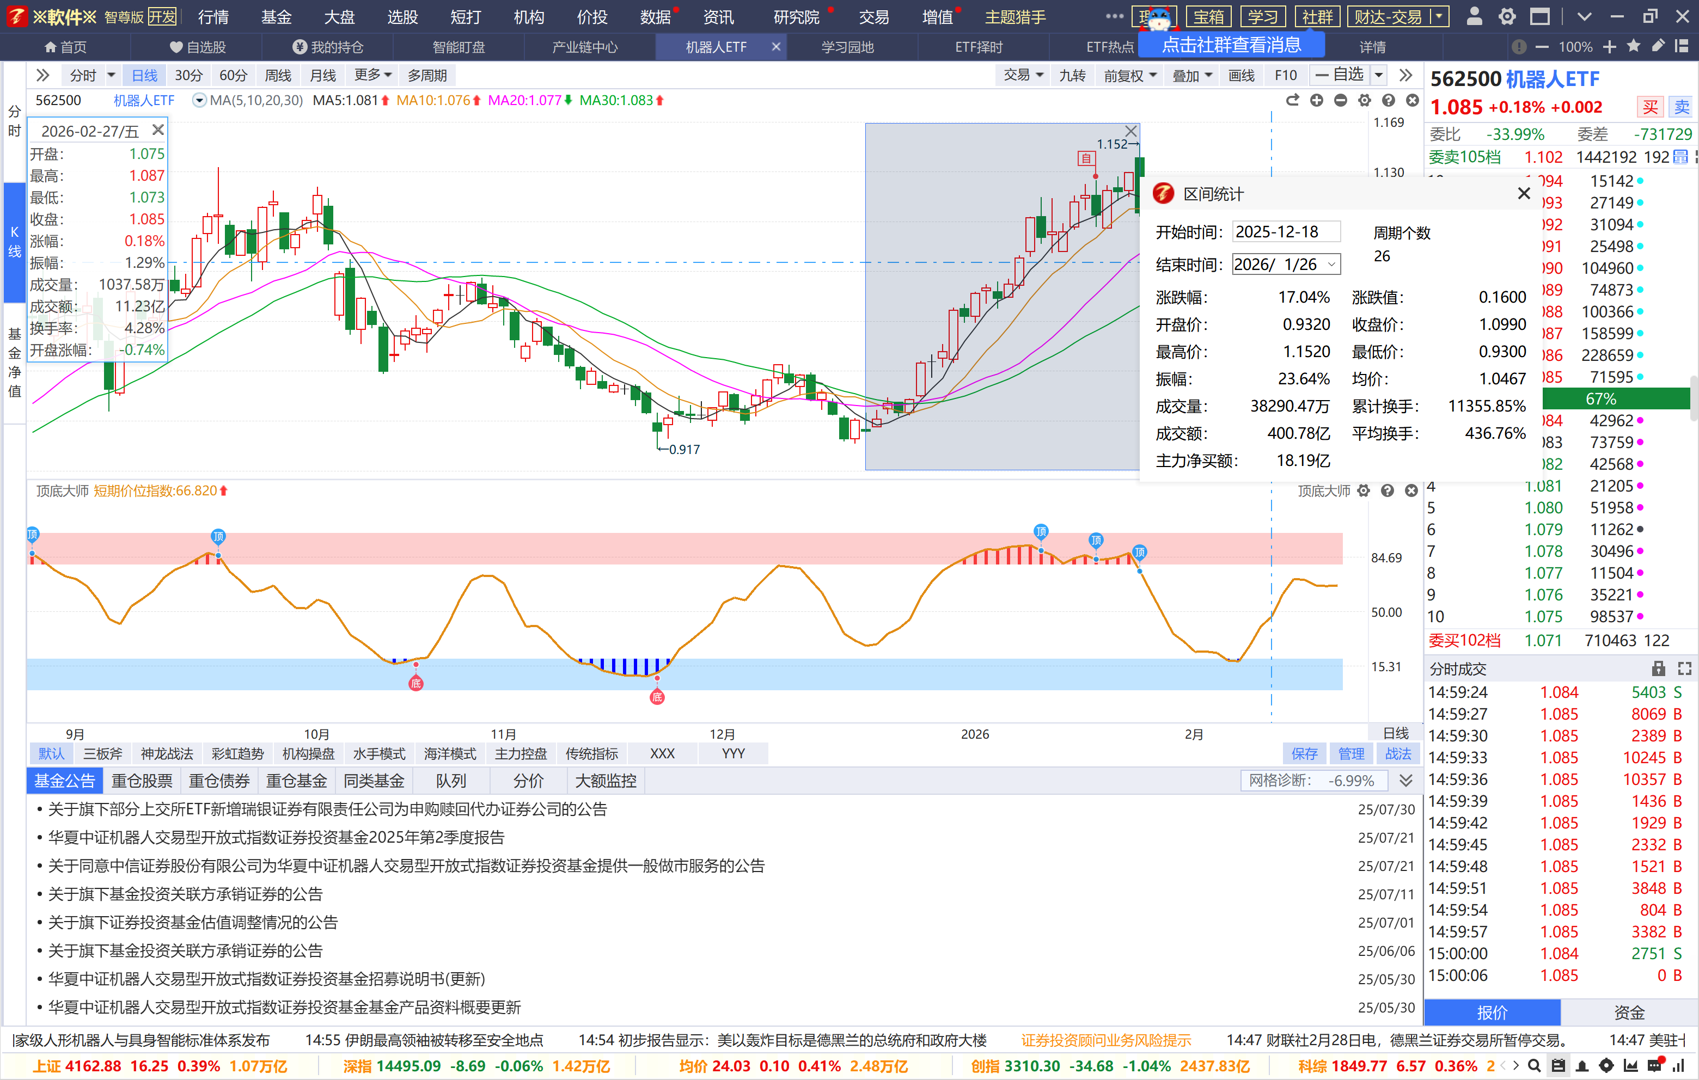The height and width of the screenshot is (1080, 1699).
Task: Click the lock icon in the 分时成交 panel
Action: point(1658,668)
